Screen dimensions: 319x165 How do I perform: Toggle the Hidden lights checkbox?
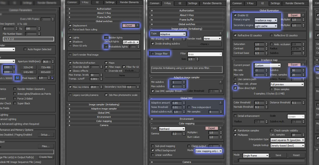tap(106, 37)
